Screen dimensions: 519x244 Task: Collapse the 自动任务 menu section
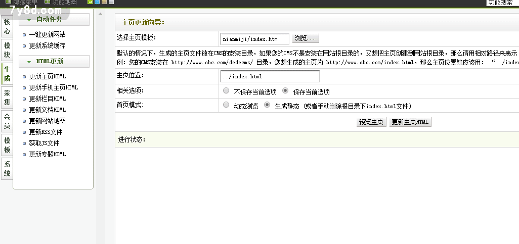click(x=54, y=20)
